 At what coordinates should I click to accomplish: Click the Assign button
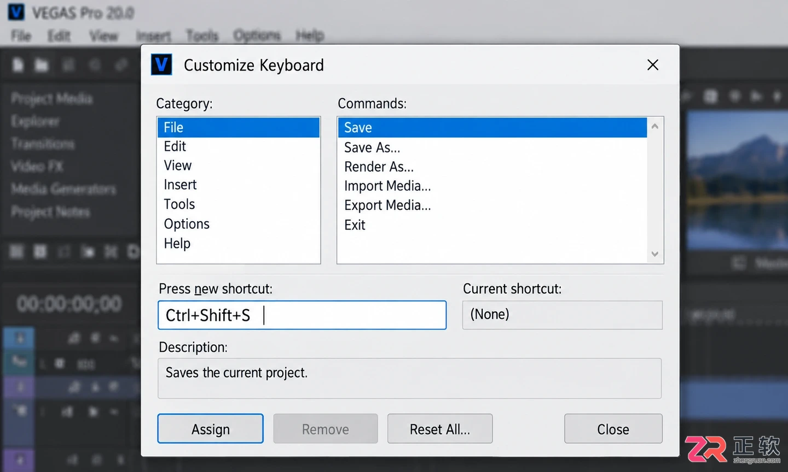210,429
